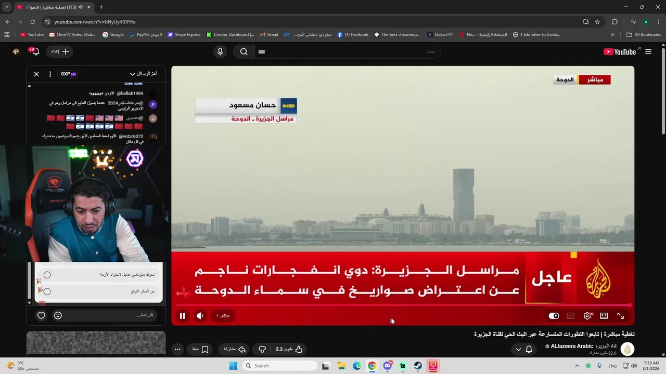Click the address bar URL

pyautogui.click(x=95, y=22)
